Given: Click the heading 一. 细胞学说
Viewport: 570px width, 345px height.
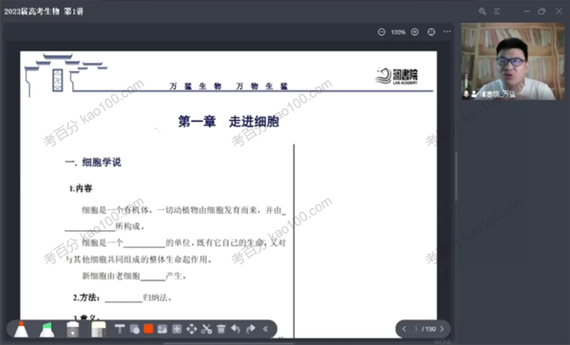Looking at the screenshot, I should [93, 163].
